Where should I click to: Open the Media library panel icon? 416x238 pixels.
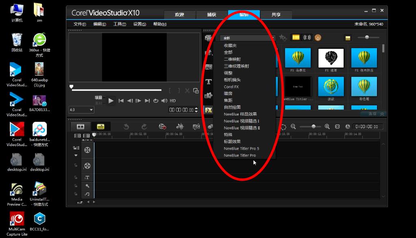[x=208, y=38]
